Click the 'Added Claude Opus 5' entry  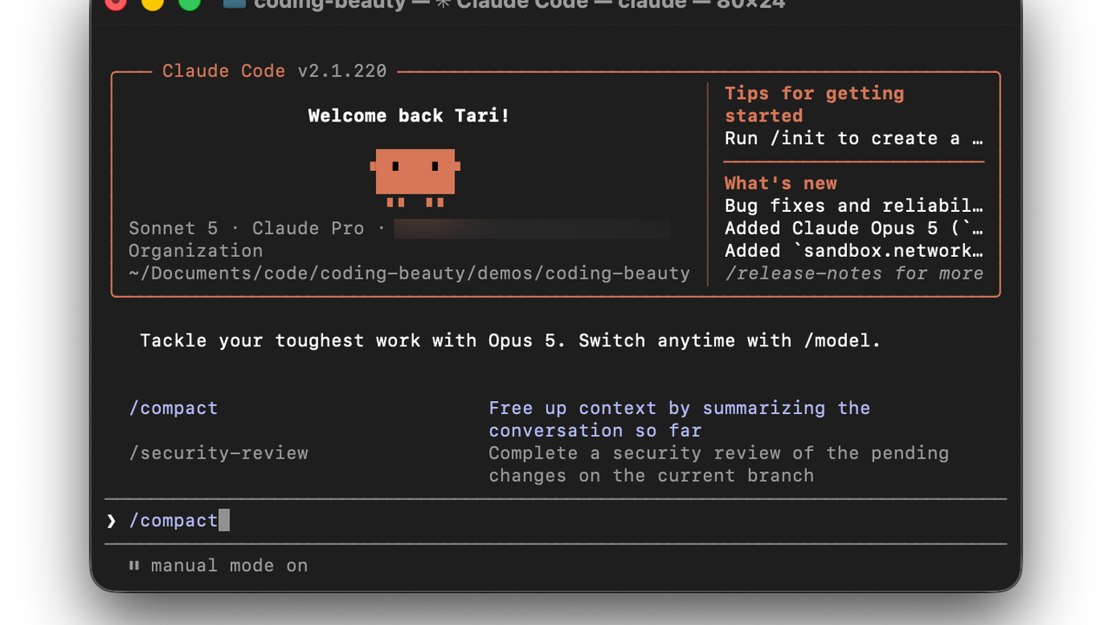point(854,228)
